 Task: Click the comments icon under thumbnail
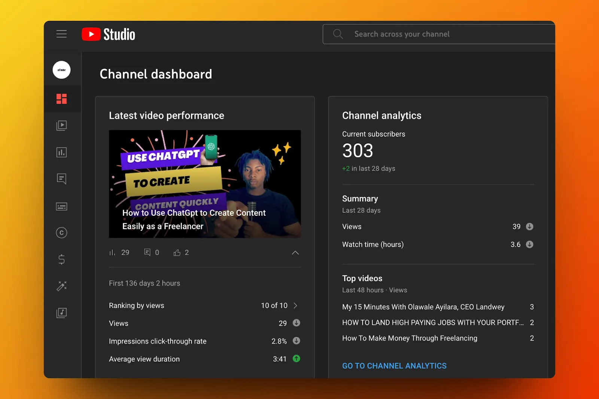[x=147, y=252]
